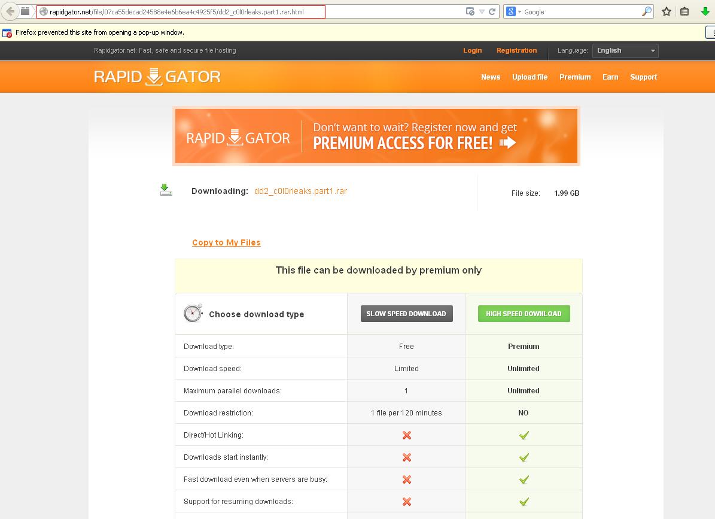Click green check for Fast download when busy
The width and height of the screenshot is (715, 519).
(524, 479)
